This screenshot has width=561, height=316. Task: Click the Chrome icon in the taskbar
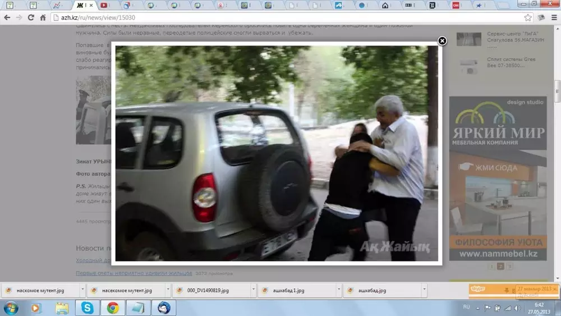[x=113, y=308]
